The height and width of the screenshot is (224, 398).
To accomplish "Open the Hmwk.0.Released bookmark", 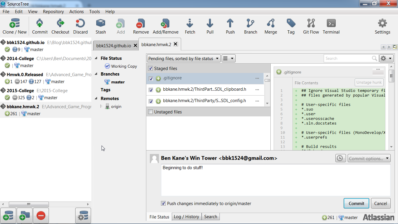I will coord(46,78).
